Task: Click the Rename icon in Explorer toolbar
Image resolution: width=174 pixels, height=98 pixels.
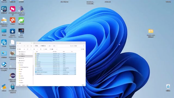Action: (x=34, y=49)
